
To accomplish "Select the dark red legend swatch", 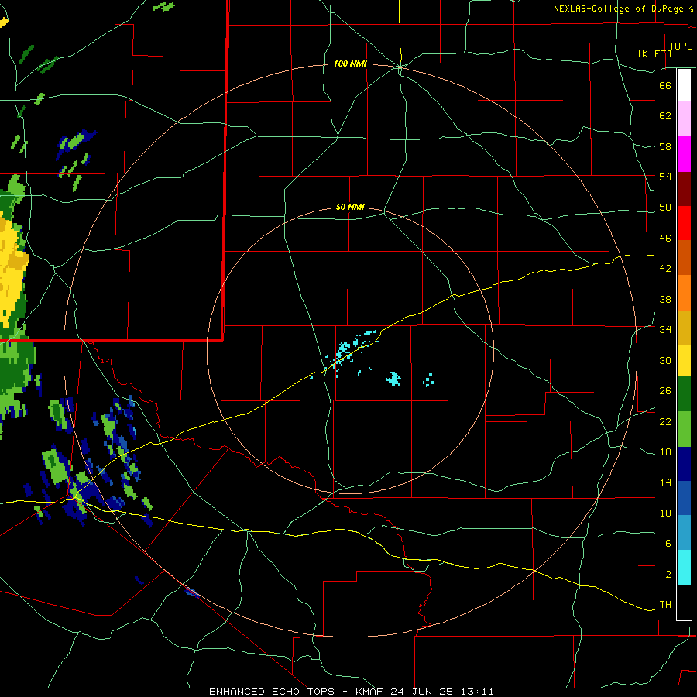I will [684, 188].
